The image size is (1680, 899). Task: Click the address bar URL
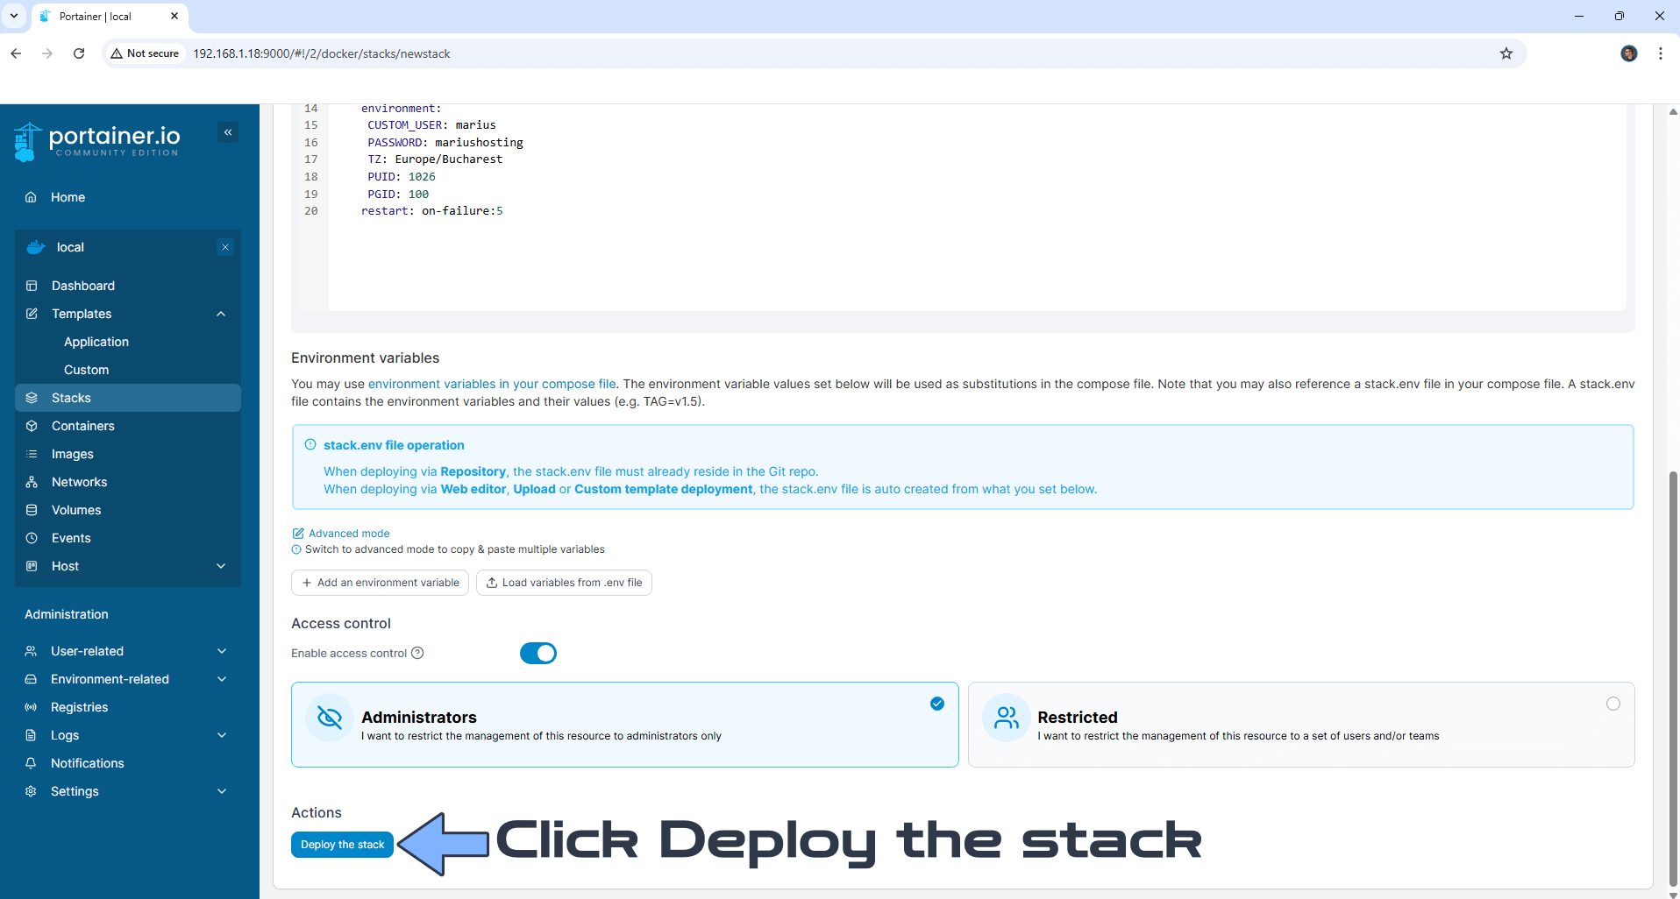(322, 53)
